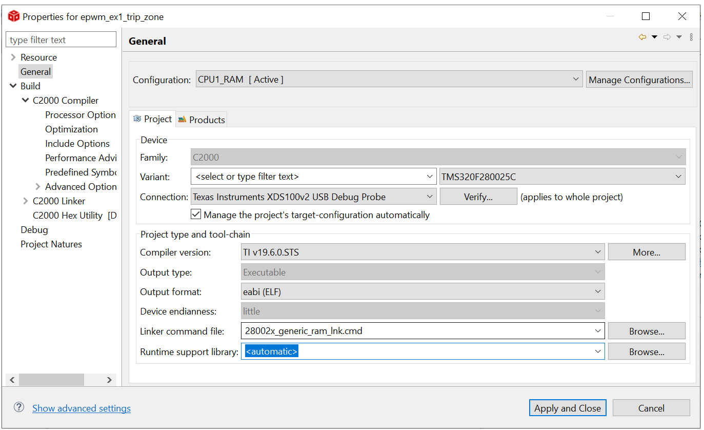Click the yellow Back navigation arrow

pos(642,37)
